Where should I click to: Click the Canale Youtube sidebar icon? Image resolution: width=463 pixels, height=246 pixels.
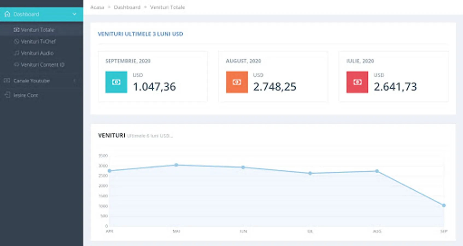(x=7, y=81)
